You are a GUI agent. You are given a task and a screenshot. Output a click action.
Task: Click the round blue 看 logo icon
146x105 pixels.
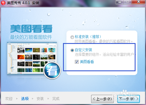tap(52, 70)
